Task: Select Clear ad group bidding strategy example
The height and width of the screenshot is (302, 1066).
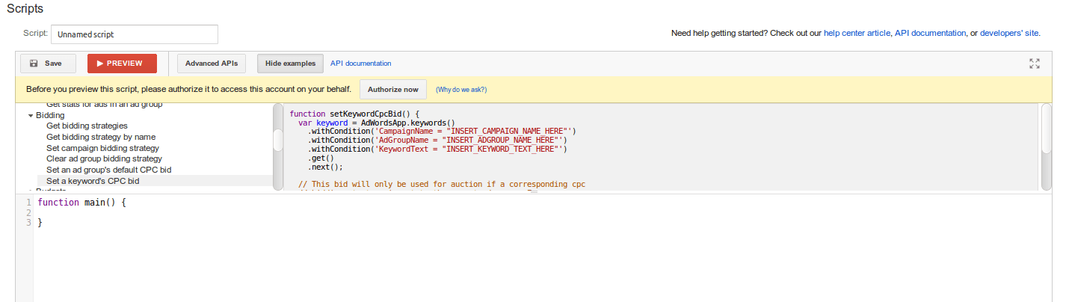Action: 104,158
